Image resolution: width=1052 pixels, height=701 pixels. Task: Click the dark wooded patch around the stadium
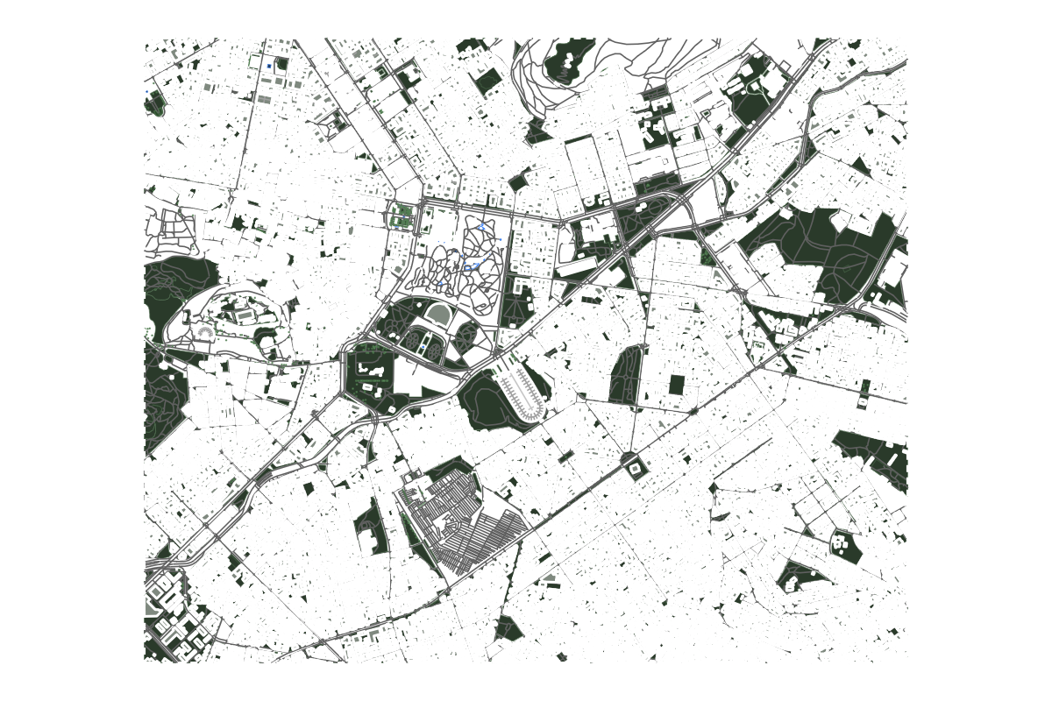(491, 401)
